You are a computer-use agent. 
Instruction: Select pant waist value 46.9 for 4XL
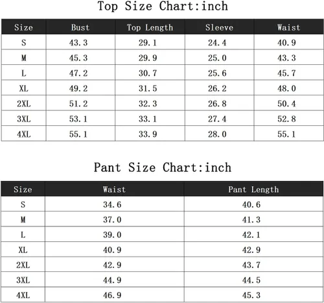[x=112, y=295]
